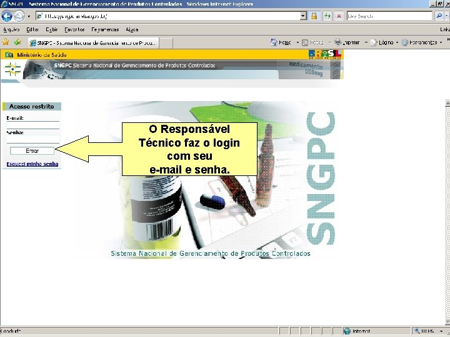Viewport: 450px width, 337px height.
Task: Click the Live Search magnifier button
Action: [x=439, y=16]
